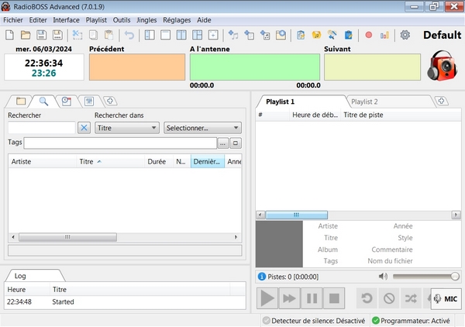Toggle the MIC microphone button
Image resolution: width=465 pixels, height=327 pixels.
tap(446, 299)
